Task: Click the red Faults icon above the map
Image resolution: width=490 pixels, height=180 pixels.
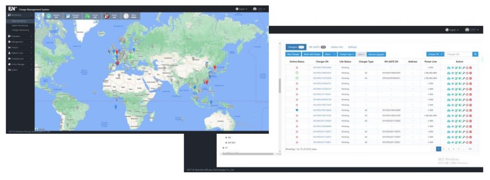Action: (106, 16)
